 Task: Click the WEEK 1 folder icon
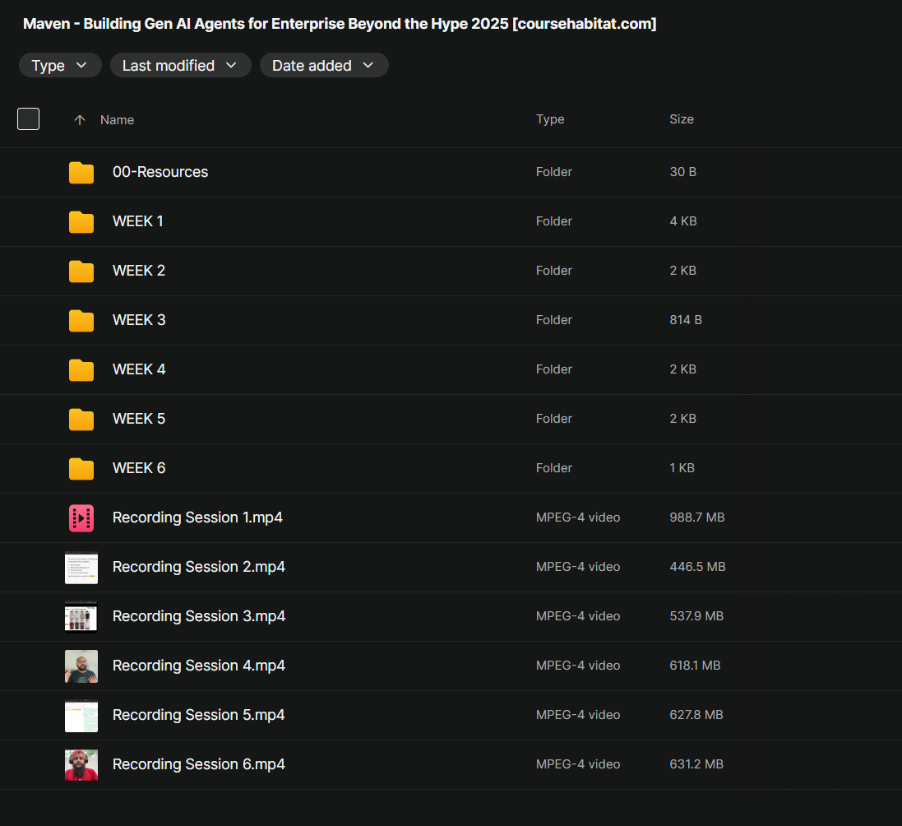point(81,222)
